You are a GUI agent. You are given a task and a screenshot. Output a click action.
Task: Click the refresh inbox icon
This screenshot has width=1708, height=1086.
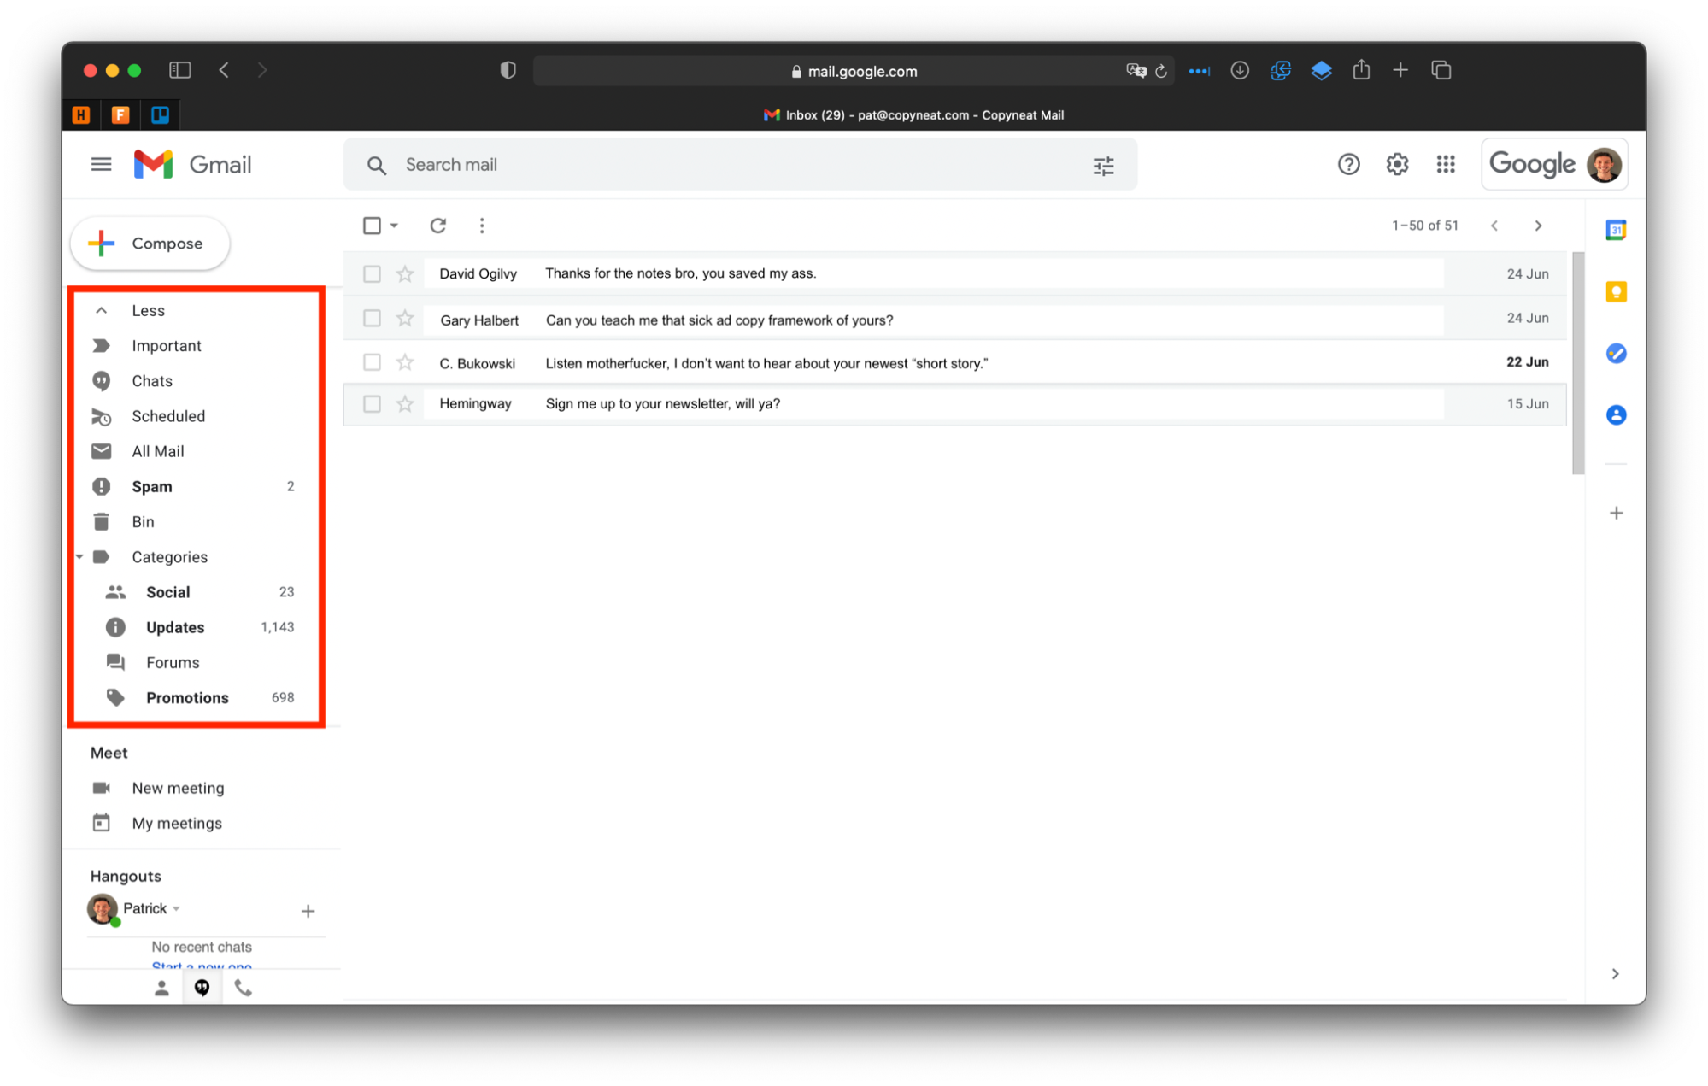click(x=437, y=226)
